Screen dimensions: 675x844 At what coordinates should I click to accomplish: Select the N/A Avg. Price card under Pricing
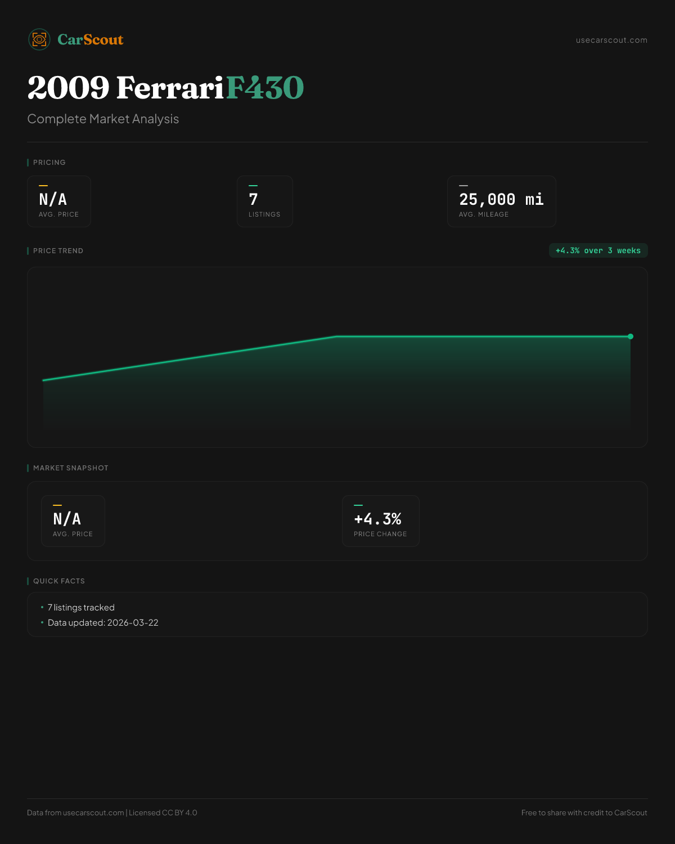(59, 201)
